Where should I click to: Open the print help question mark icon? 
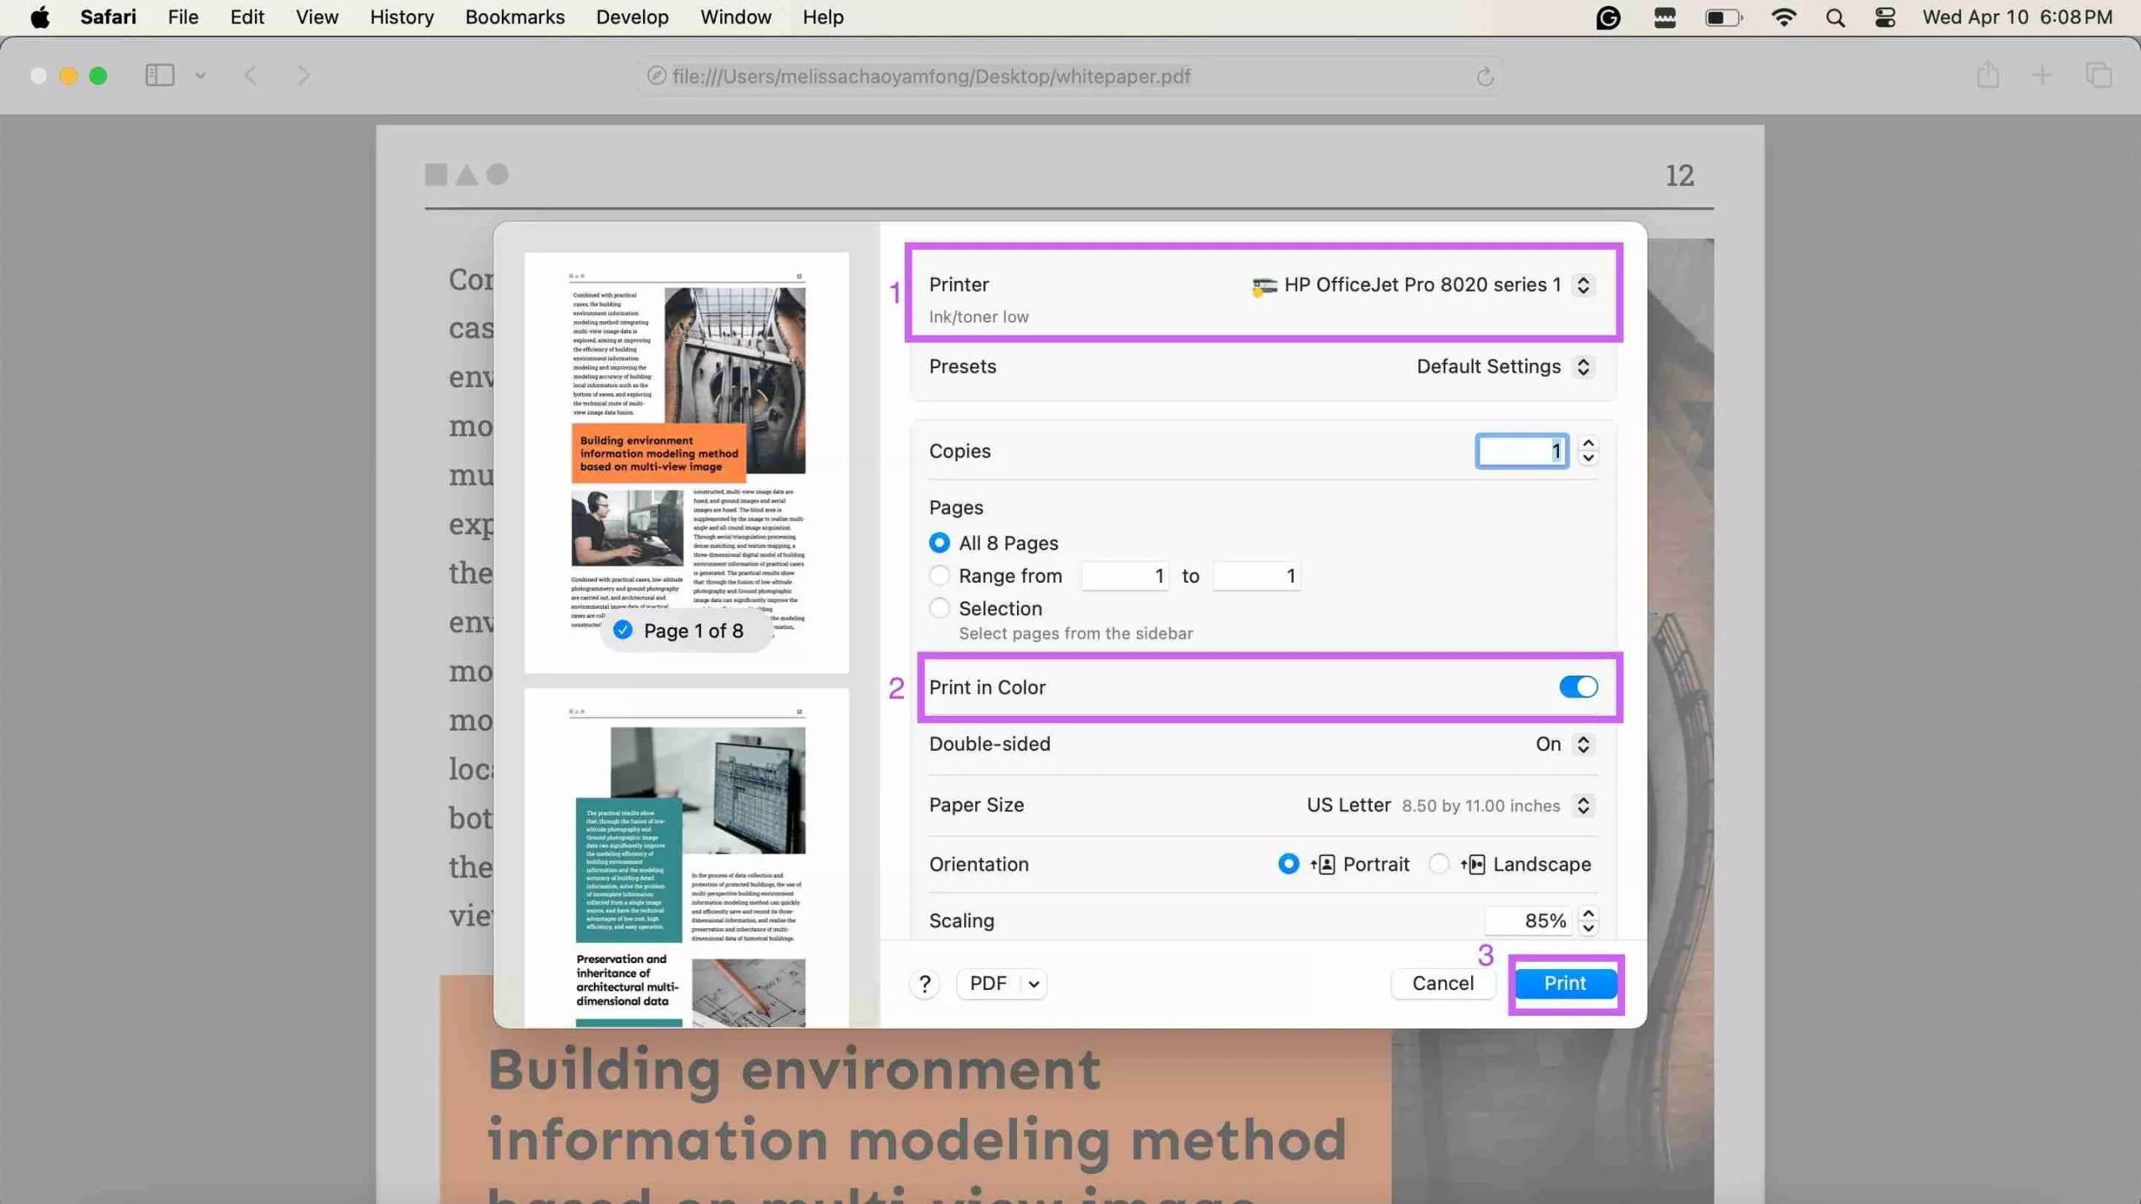click(x=924, y=983)
